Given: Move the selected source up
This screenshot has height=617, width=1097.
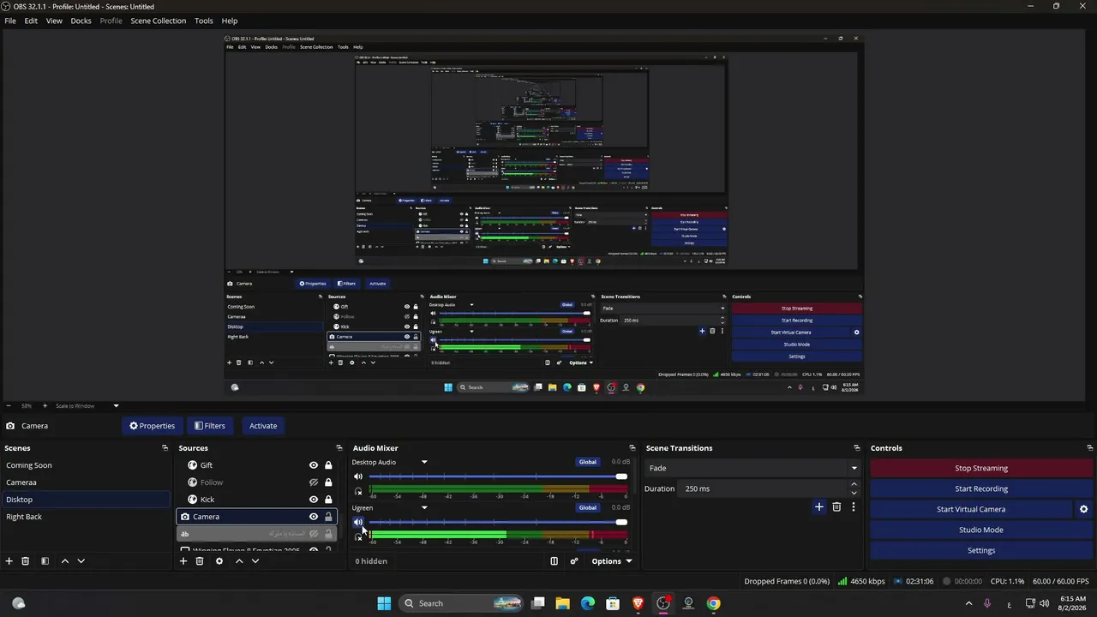Looking at the screenshot, I should point(239,561).
